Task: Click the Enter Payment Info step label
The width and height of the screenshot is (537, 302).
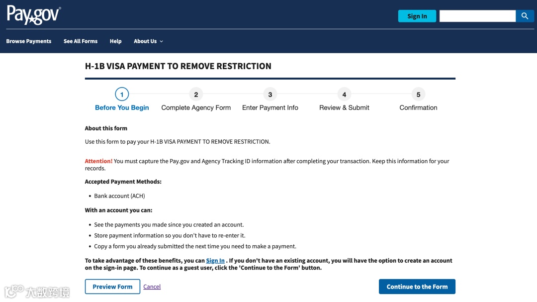Action: coord(270,107)
